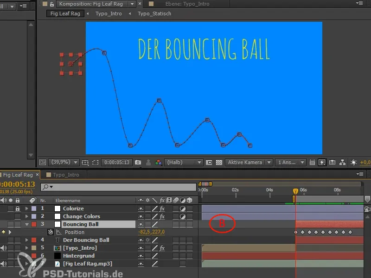Click the red label swatch of Bouncing Ball

point(34,224)
